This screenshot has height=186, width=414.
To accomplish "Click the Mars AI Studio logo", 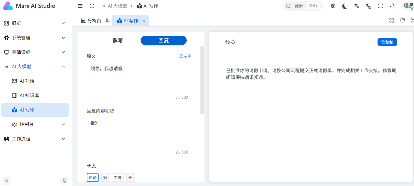I will 8,6.
